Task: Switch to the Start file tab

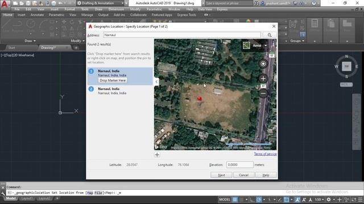Action: [11, 48]
